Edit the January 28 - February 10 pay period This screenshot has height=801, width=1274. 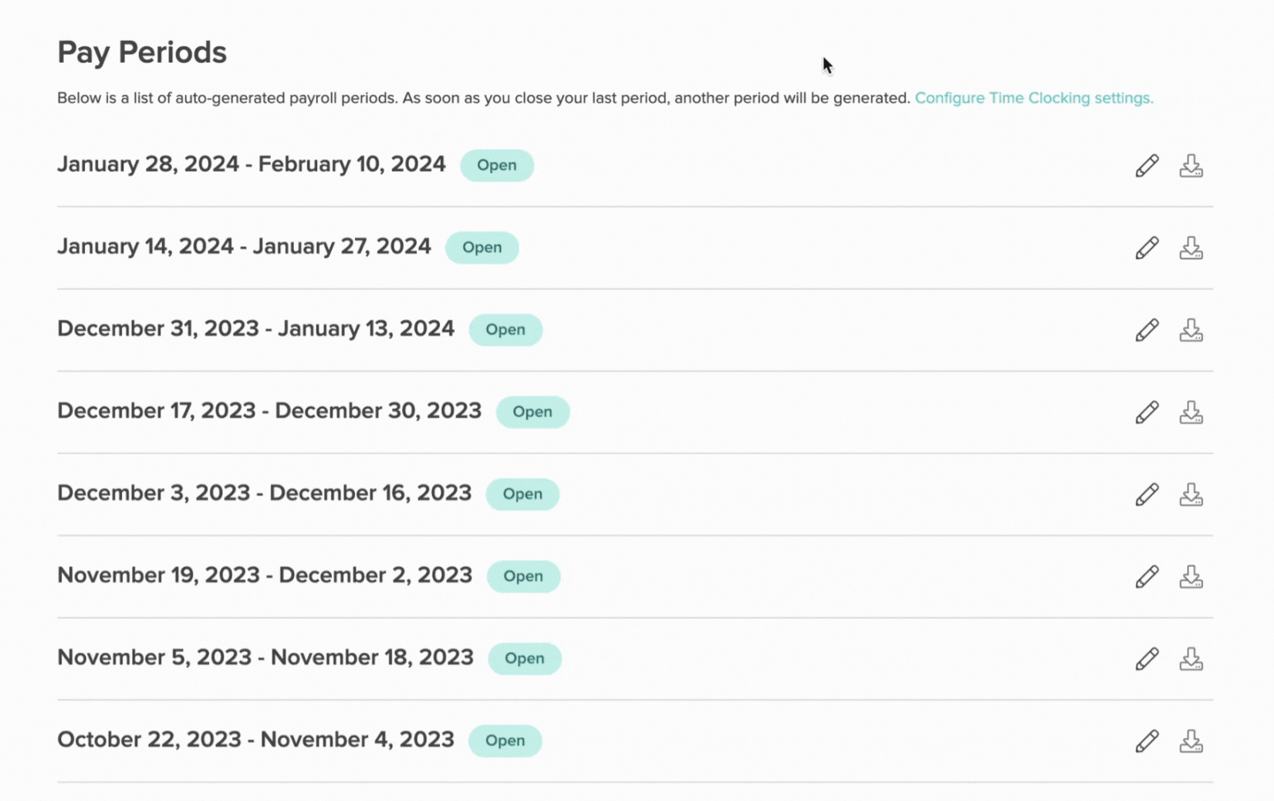(1147, 164)
